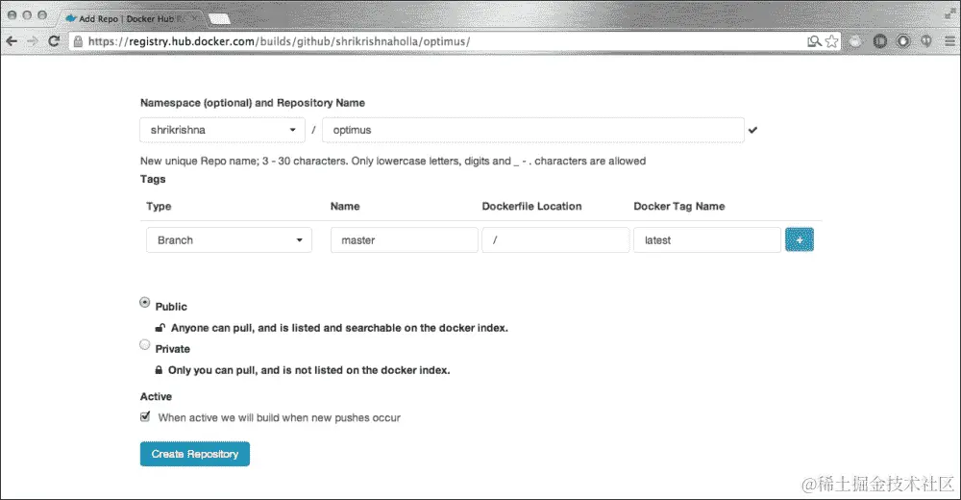This screenshot has height=500, width=961.
Task: Click the AdBlock hand stop-sign extension icon
Action: 903,41
